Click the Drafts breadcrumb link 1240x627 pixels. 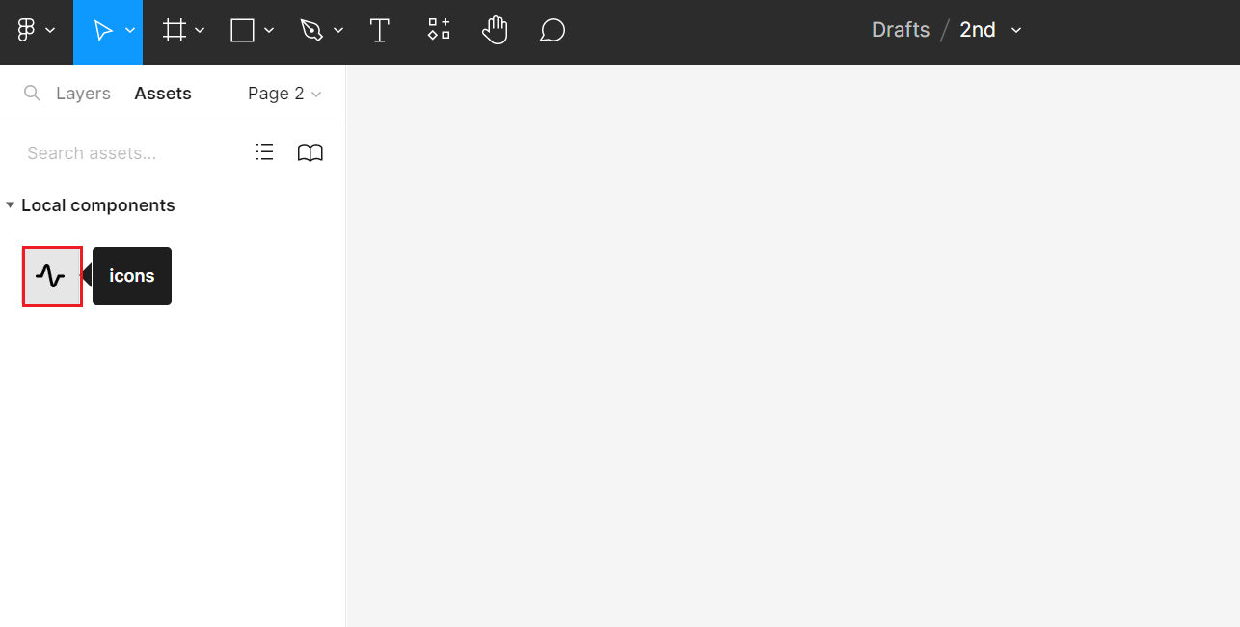(x=900, y=30)
